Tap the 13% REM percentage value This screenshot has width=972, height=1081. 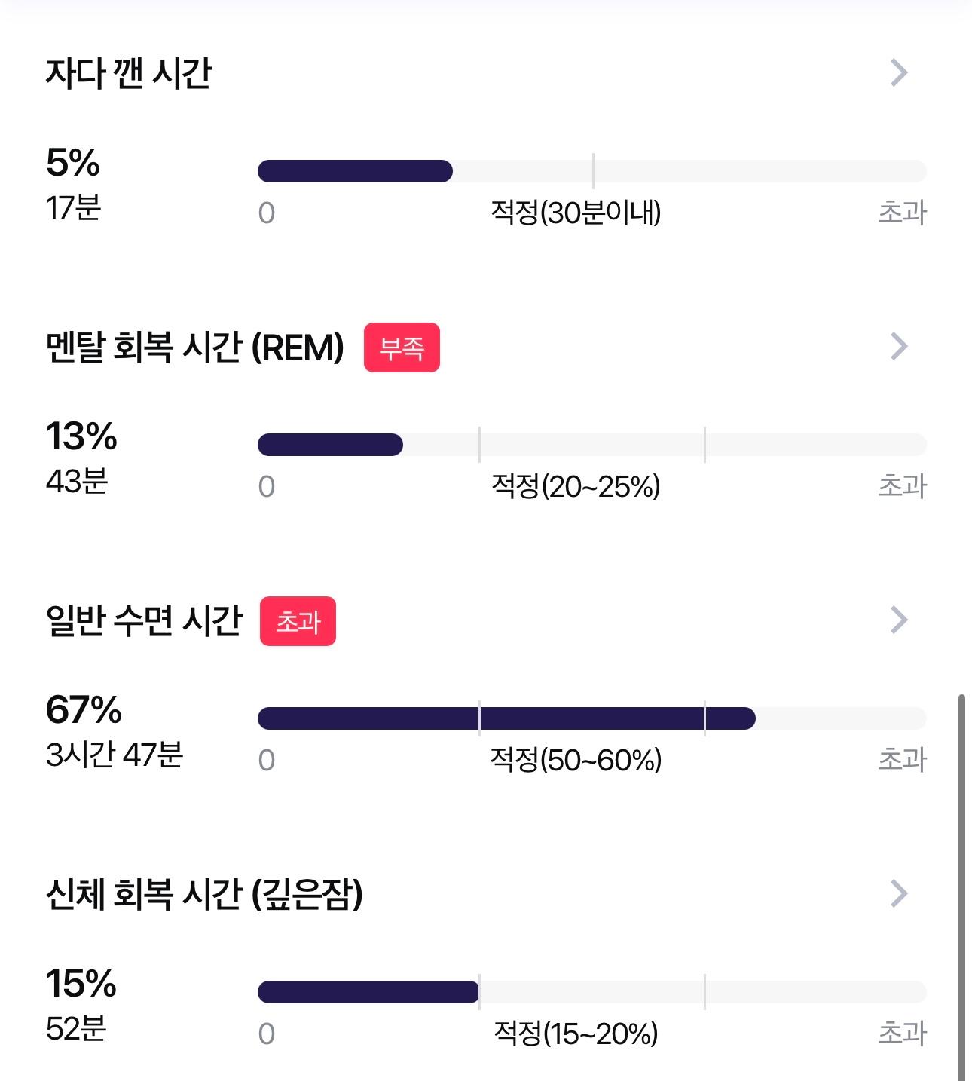click(x=81, y=436)
